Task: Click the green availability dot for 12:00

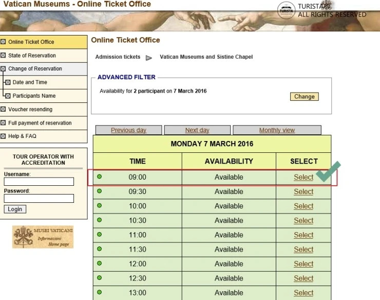Action: 99,263
